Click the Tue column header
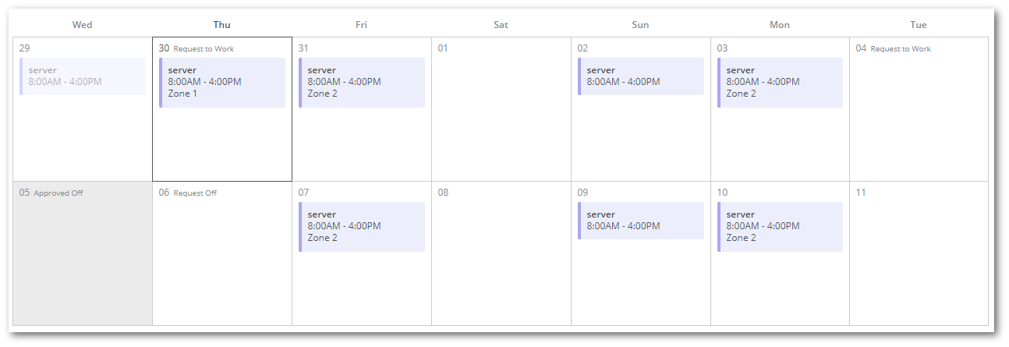Screen dimensions: 1009x347 point(919,25)
